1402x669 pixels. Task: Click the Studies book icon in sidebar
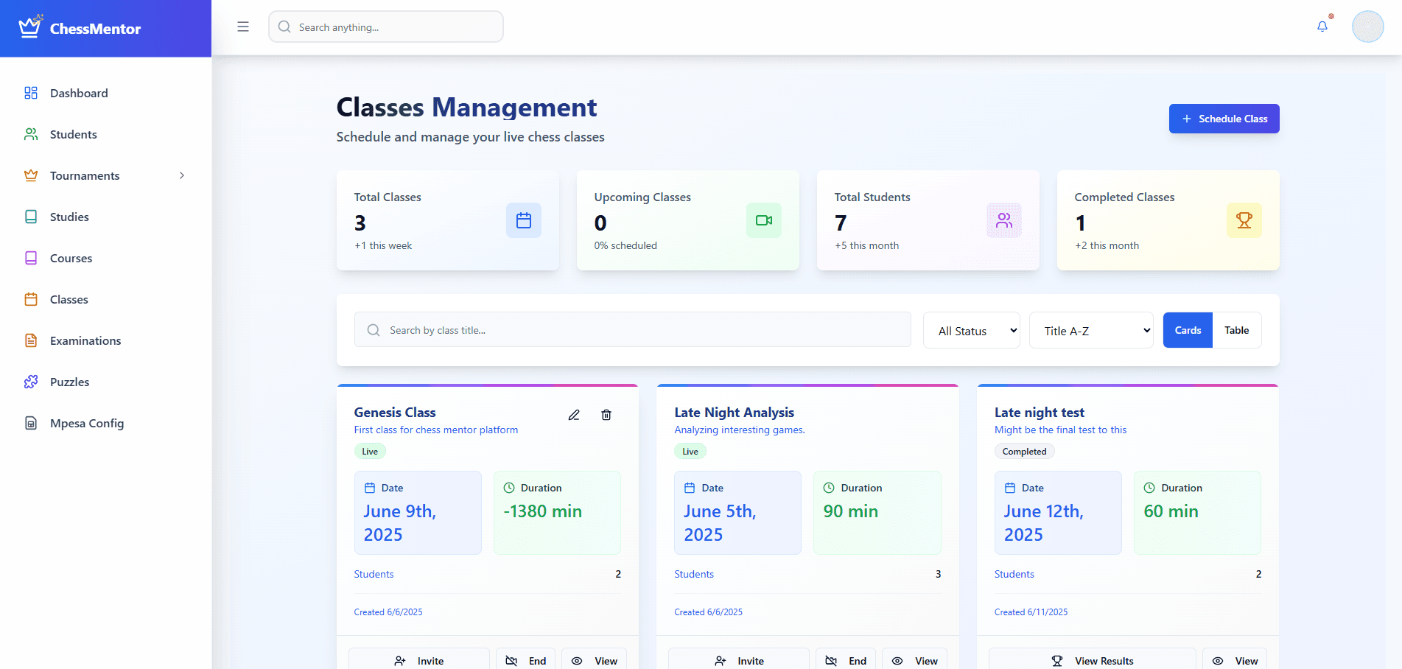click(x=31, y=217)
